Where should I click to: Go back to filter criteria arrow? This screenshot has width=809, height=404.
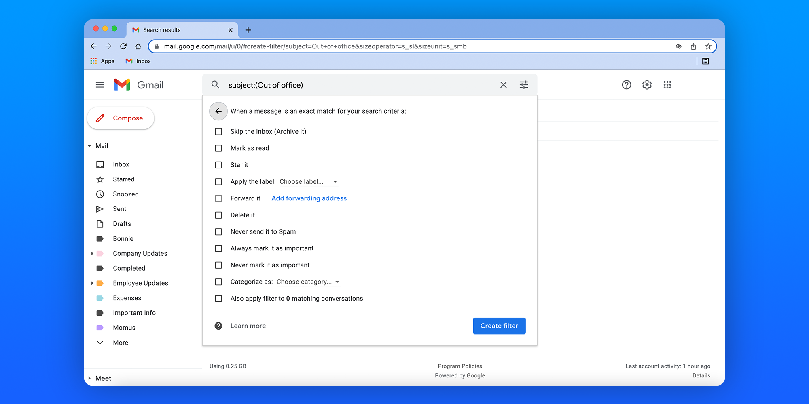[x=218, y=111]
